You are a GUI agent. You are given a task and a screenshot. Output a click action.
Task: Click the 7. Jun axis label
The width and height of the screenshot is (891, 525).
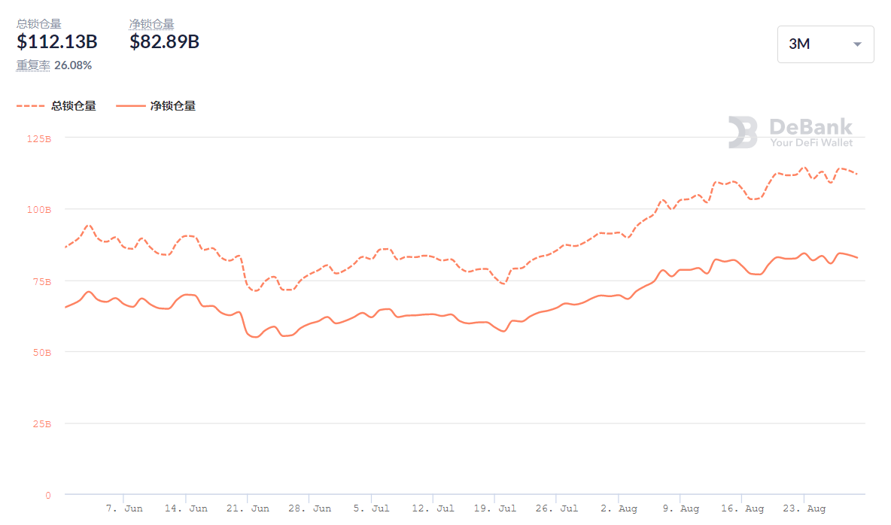124,509
